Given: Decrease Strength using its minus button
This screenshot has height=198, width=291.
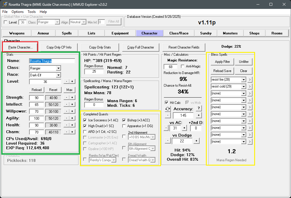Looking at the screenshot, I should click(x=66, y=98).
